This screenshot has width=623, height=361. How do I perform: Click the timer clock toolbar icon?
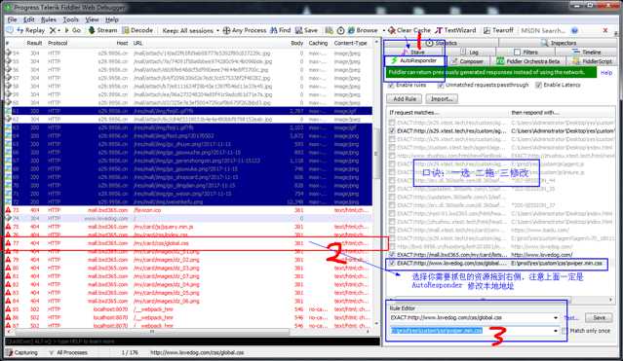point(340,30)
